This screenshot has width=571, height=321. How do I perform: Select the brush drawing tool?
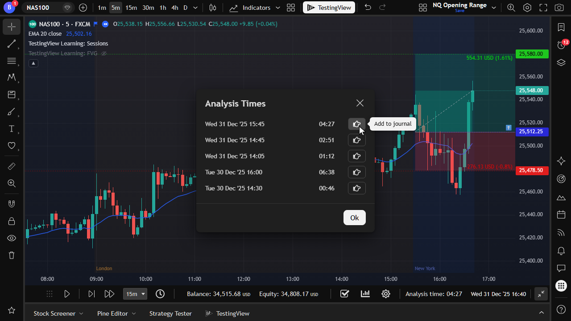tap(12, 111)
